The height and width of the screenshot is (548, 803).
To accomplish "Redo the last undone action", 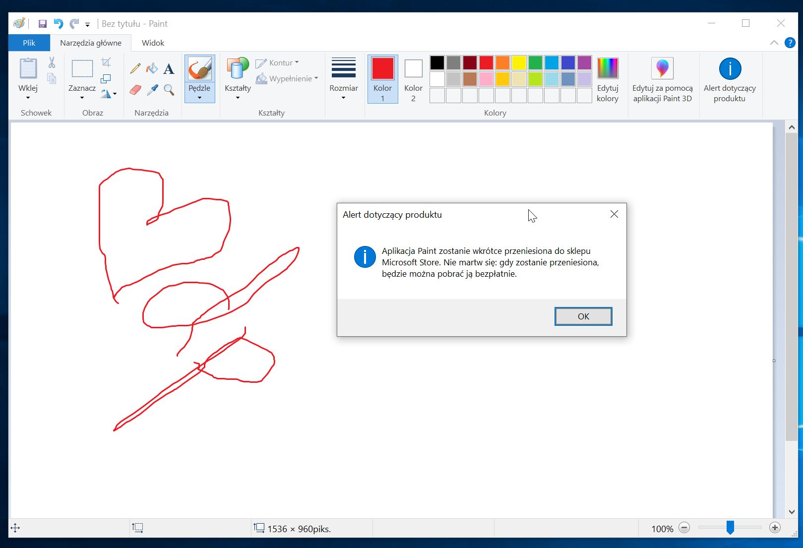I will click(x=74, y=24).
